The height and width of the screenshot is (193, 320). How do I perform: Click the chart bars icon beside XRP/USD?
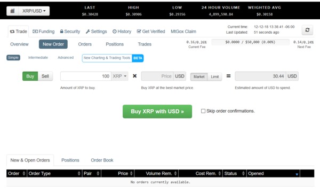coord(12,11)
